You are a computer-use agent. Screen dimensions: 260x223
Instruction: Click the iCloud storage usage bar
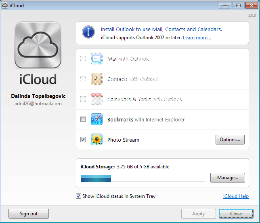[143, 178]
